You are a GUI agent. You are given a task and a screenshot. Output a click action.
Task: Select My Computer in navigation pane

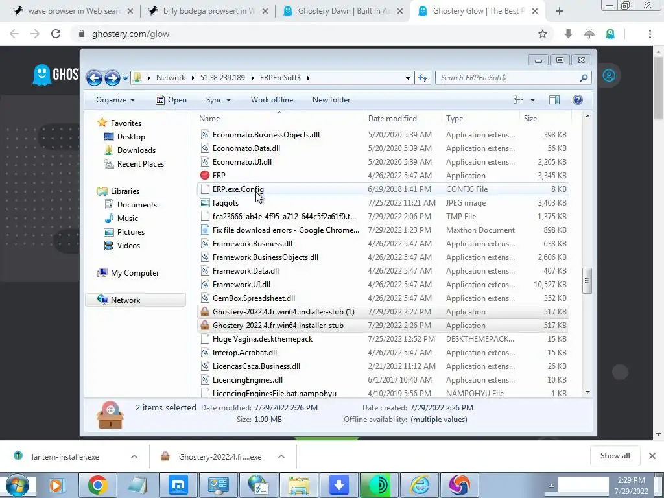click(135, 273)
